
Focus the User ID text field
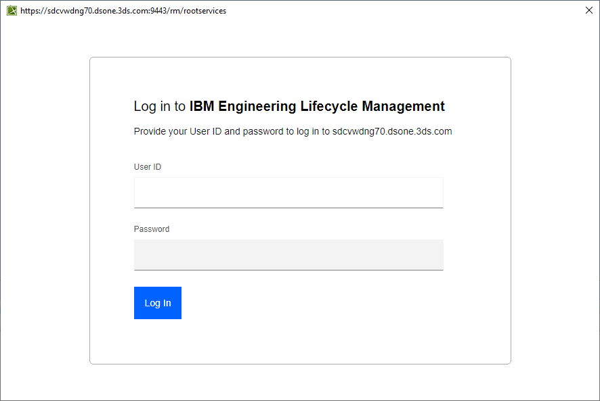[x=288, y=193]
